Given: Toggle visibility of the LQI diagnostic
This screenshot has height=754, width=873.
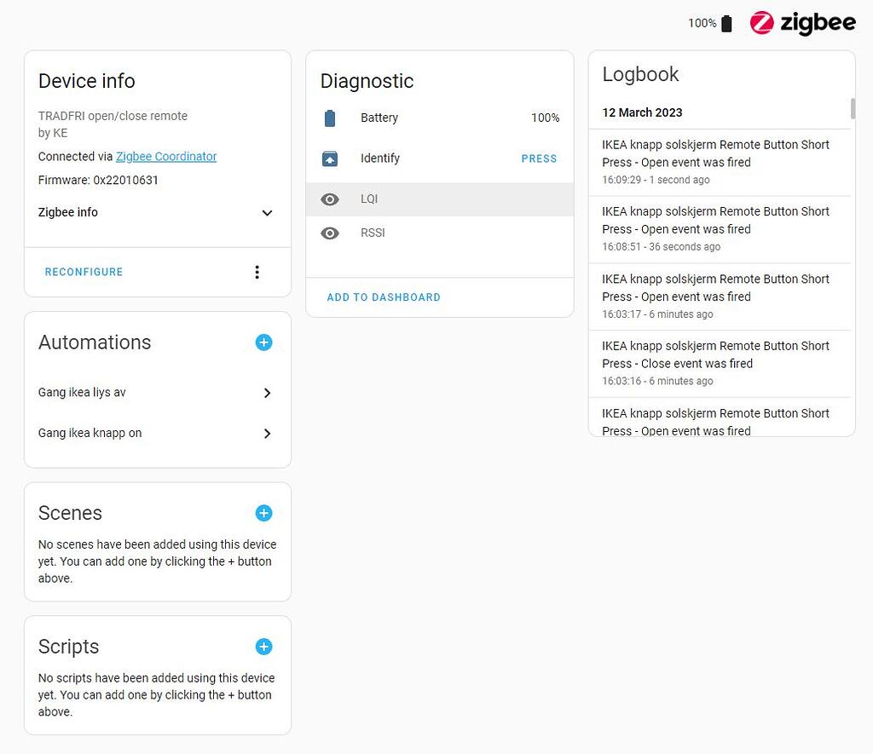Looking at the screenshot, I should pyautogui.click(x=329, y=199).
